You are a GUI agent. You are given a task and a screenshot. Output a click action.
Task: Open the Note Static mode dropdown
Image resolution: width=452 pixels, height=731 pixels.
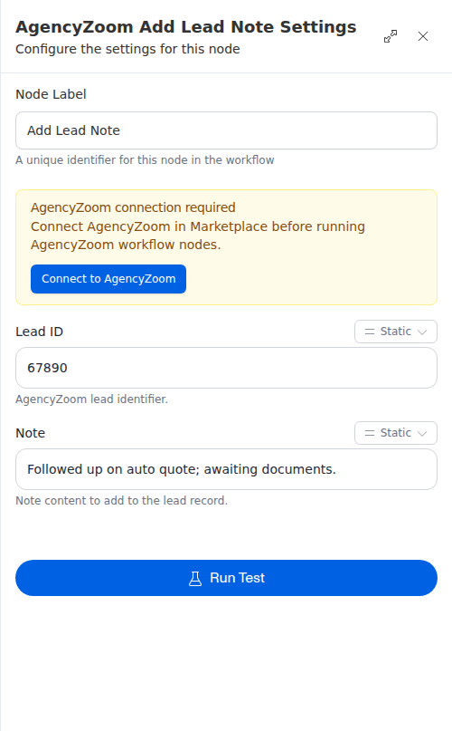click(396, 433)
